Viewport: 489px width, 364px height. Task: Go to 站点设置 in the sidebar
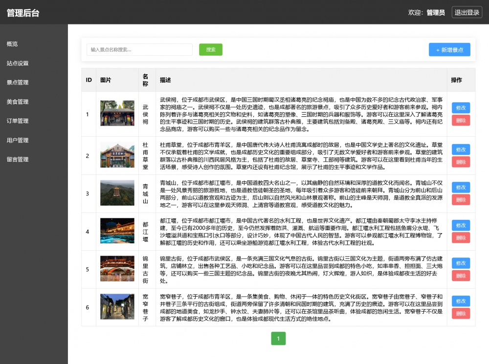pyautogui.click(x=18, y=64)
